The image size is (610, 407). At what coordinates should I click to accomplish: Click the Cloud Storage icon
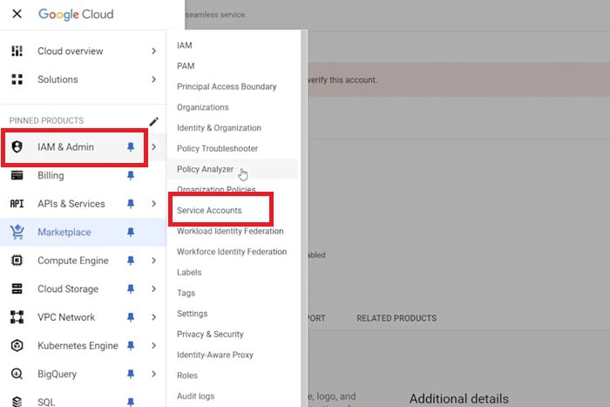[x=17, y=288]
